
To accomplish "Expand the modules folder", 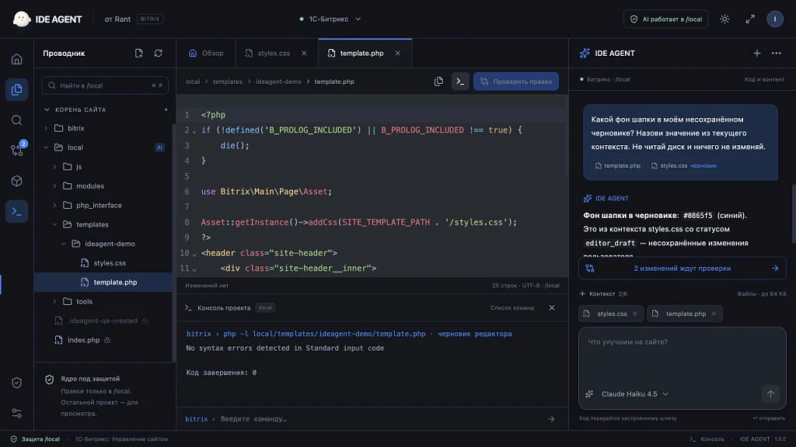I will point(55,186).
